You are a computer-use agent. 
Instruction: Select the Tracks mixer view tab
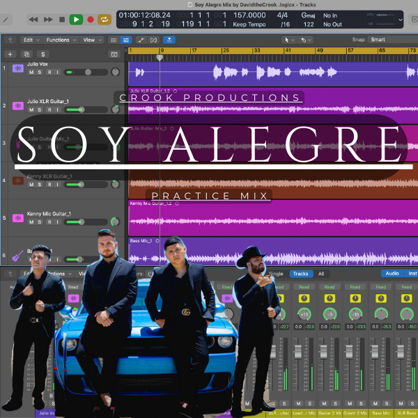[x=301, y=274]
